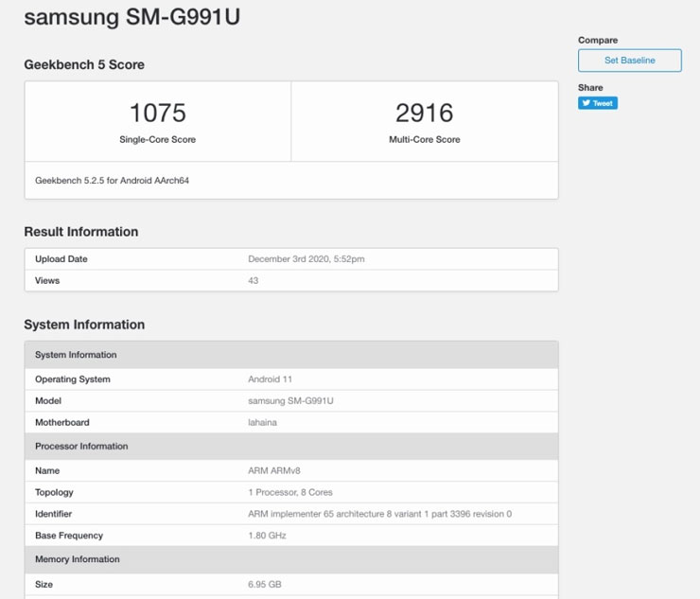Click the Motherboard label
The height and width of the screenshot is (599, 700).
coord(62,422)
